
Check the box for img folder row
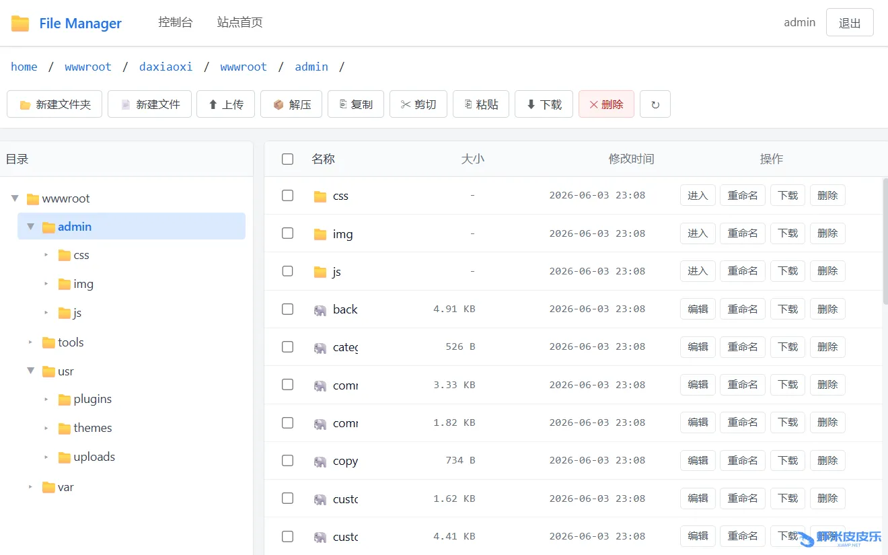288,233
